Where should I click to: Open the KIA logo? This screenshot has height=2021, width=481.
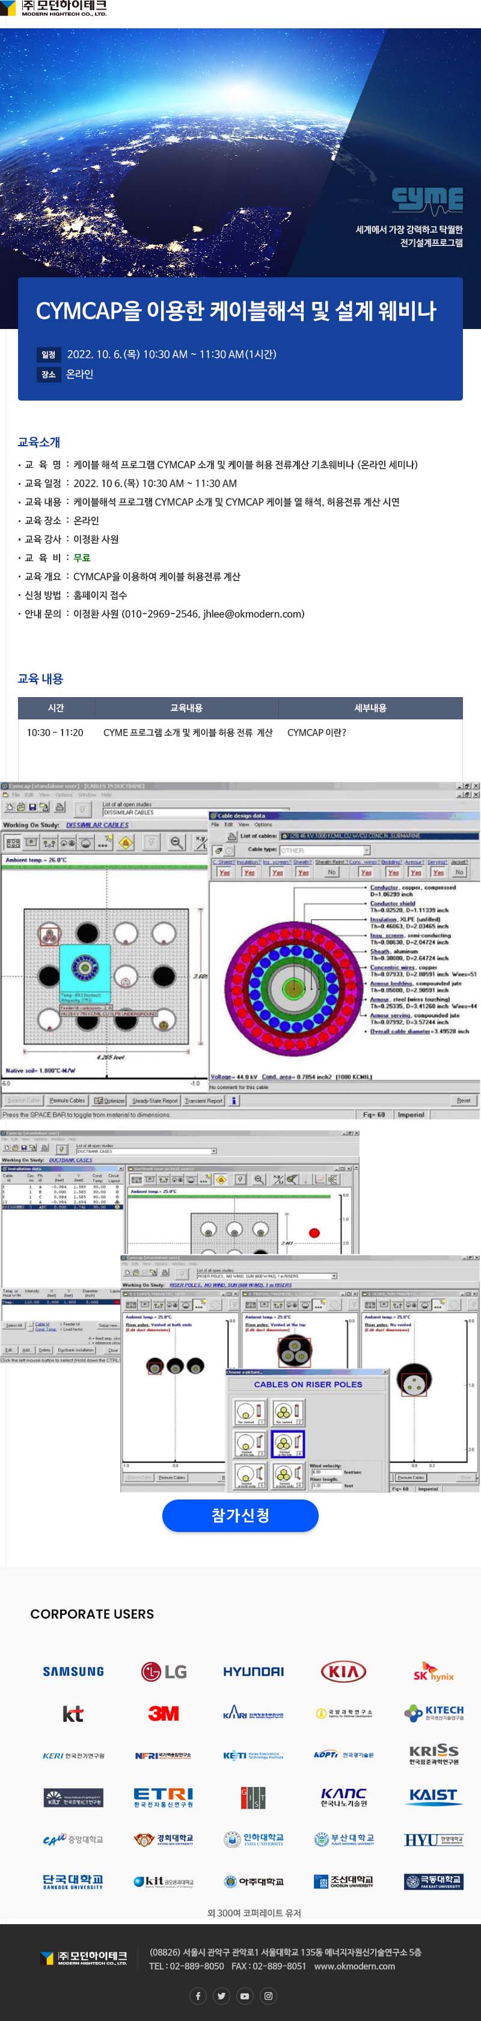click(344, 1672)
